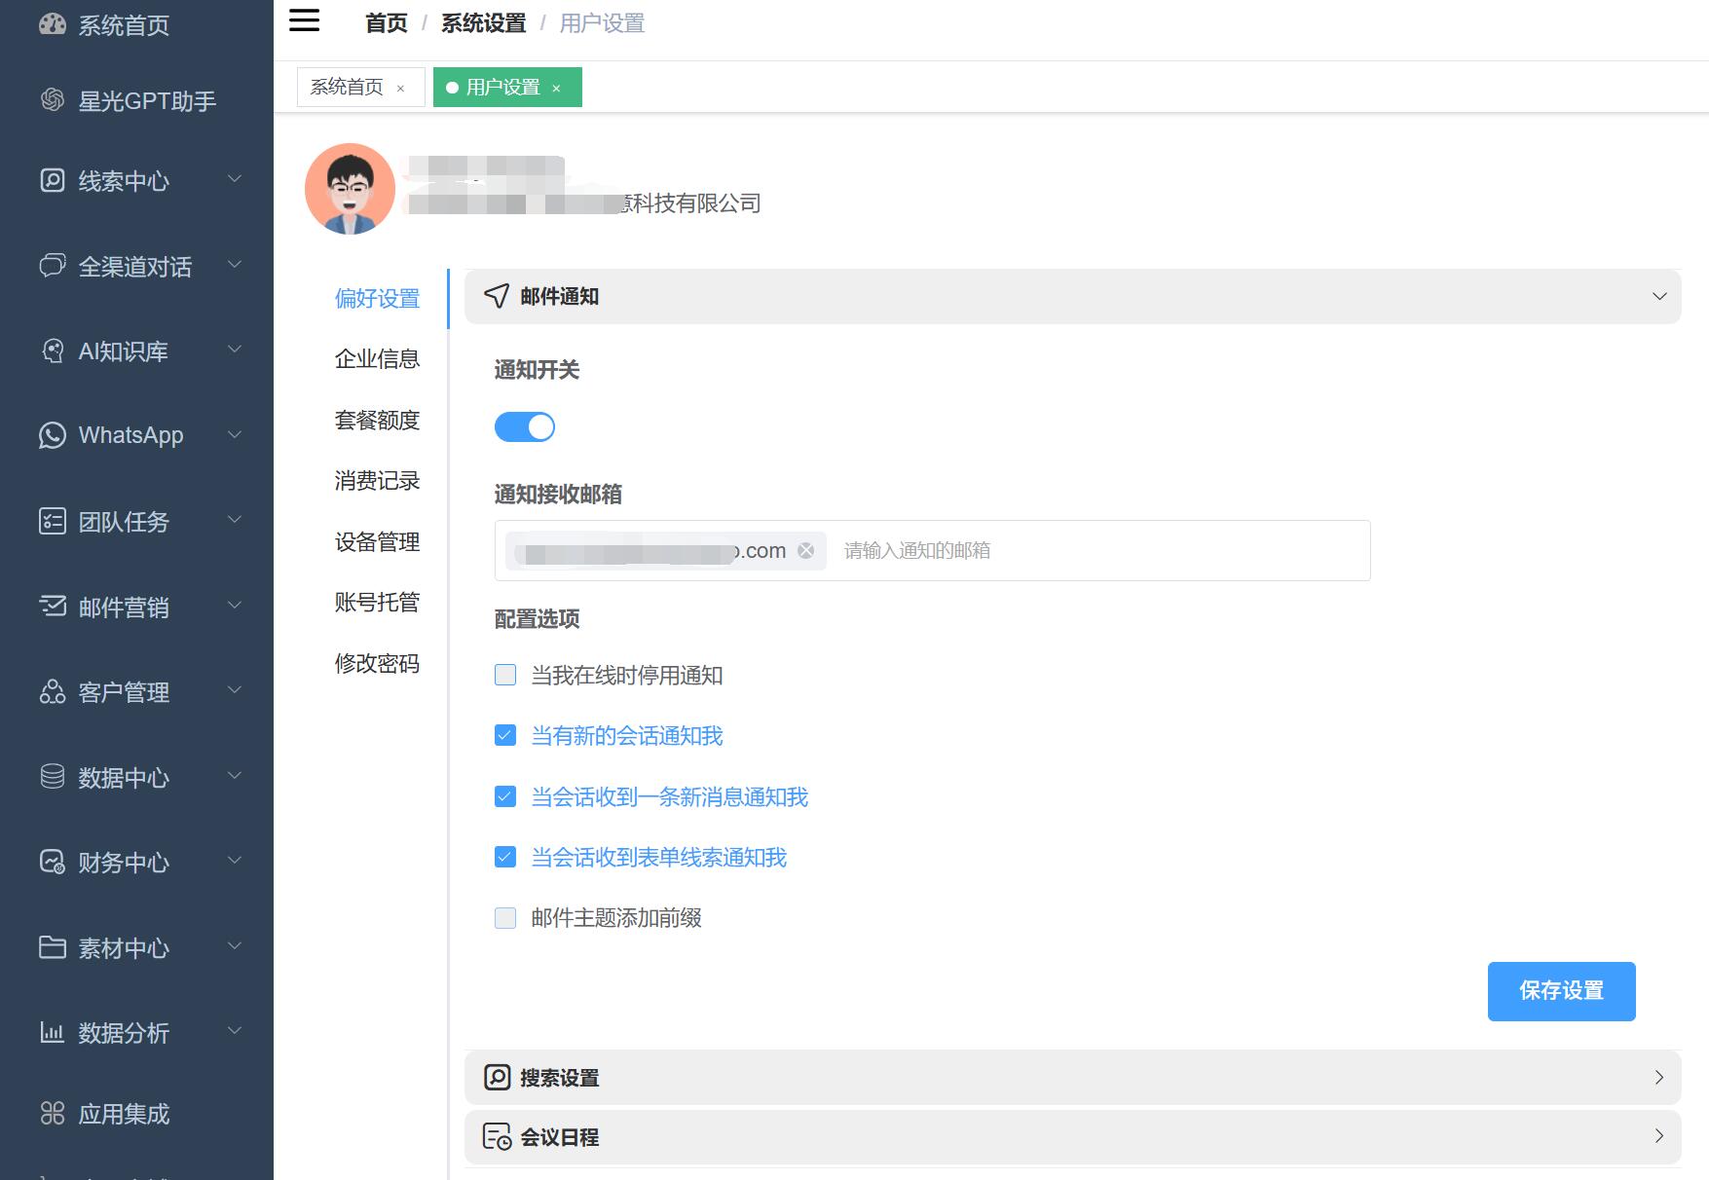
Task: Close the 用户设置 tab
Action: tap(557, 89)
